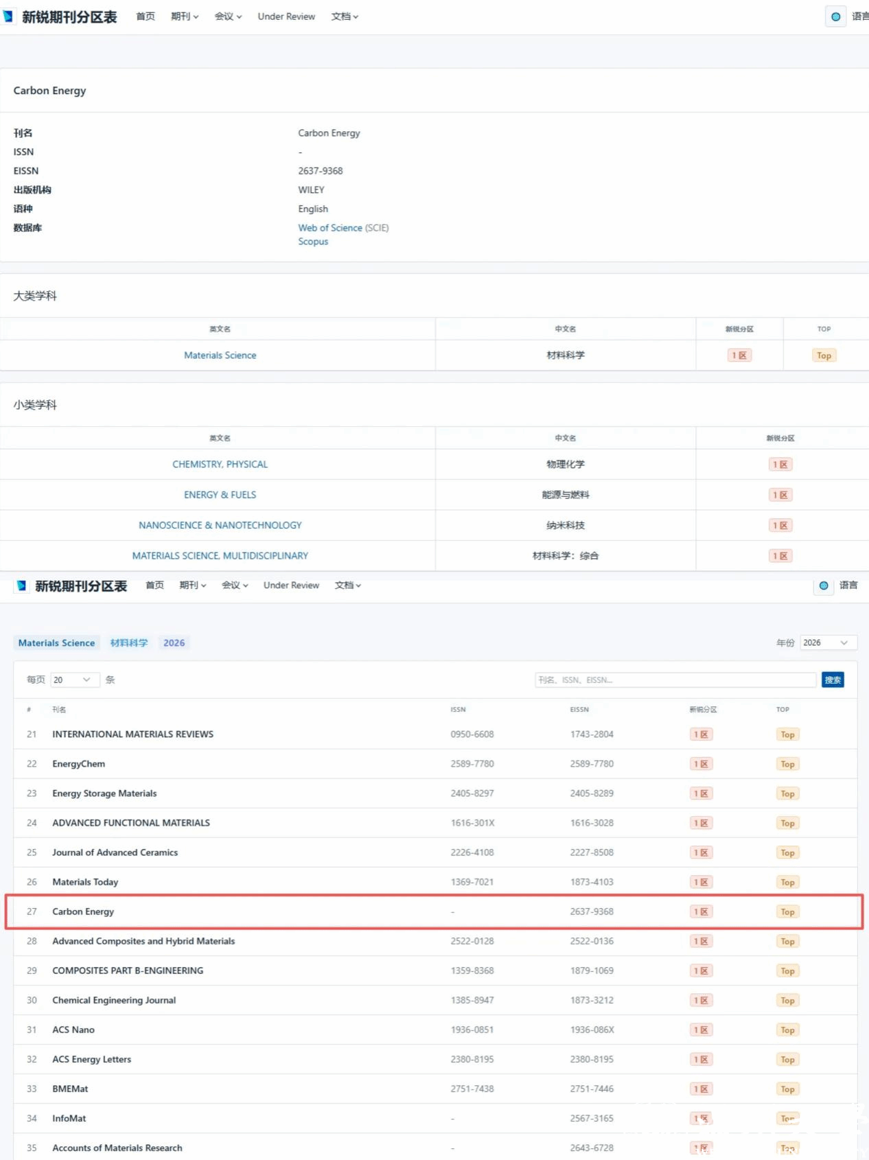Click the globe language icon in the upper header
This screenshot has width=869, height=1160.
835,16
